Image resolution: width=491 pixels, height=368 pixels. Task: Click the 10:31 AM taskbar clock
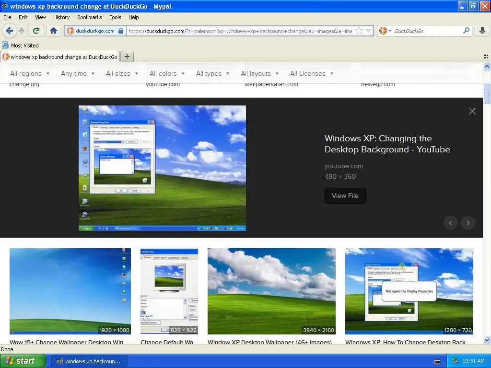tap(473, 361)
